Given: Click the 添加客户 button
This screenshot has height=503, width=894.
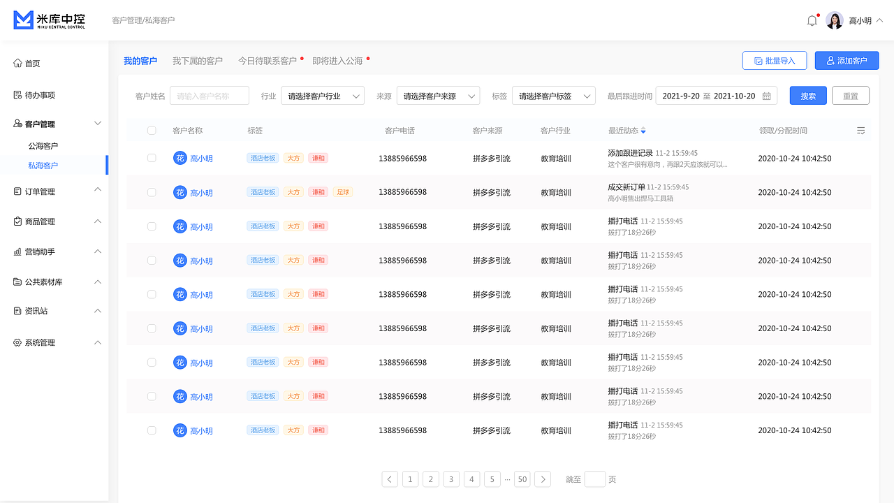Looking at the screenshot, I should [x=847, y=61].
